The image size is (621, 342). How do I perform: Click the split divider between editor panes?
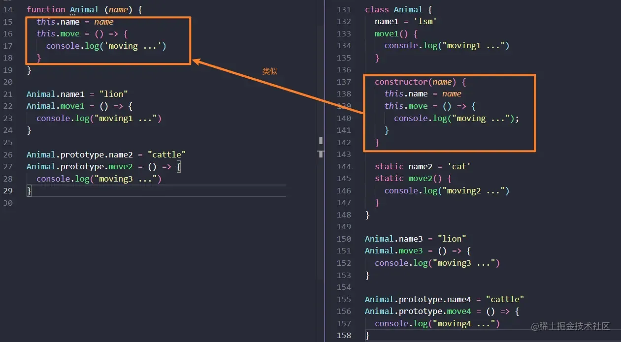pos(321,148)
